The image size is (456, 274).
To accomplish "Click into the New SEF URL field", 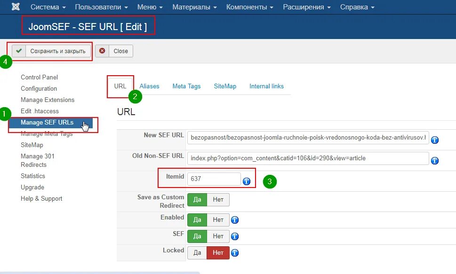I will [308, 137].
